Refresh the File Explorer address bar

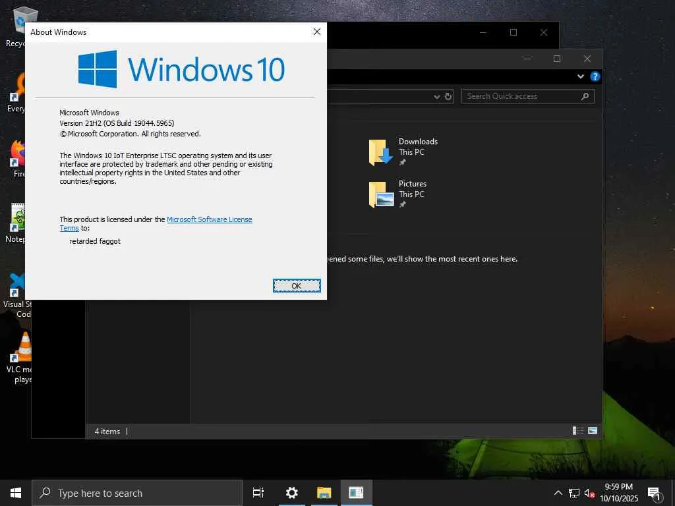point(448,96)
